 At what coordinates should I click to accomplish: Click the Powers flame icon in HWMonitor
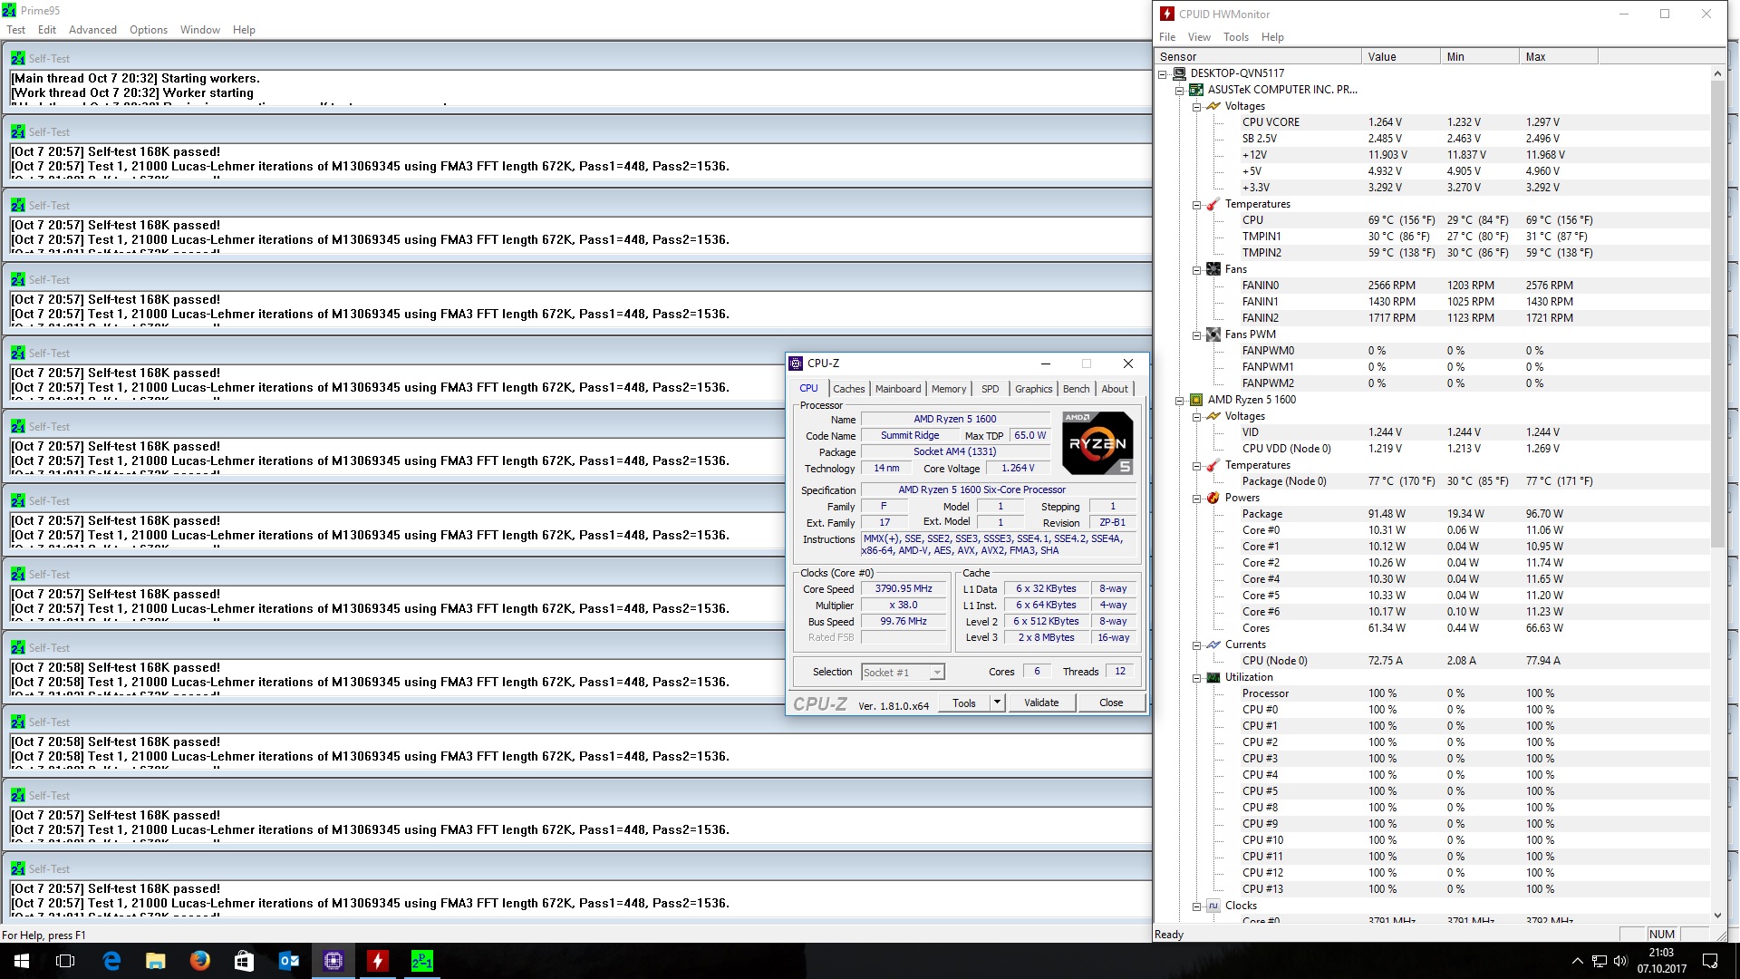point(1213,498)
